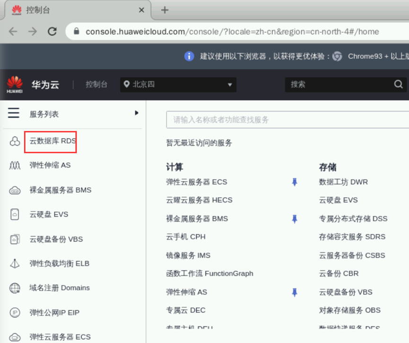409x343 pixels.
Task: Click the RDS cloud database sidebar icon
Action: click(x=15, y=141)
